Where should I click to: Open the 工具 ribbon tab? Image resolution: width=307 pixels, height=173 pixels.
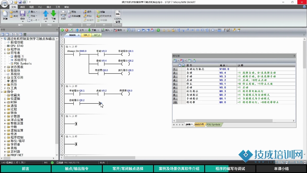point(57,7)
